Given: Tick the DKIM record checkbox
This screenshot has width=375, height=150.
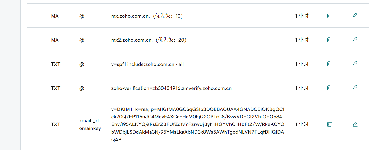Looking at the screenshot, I should click(35, 123).
